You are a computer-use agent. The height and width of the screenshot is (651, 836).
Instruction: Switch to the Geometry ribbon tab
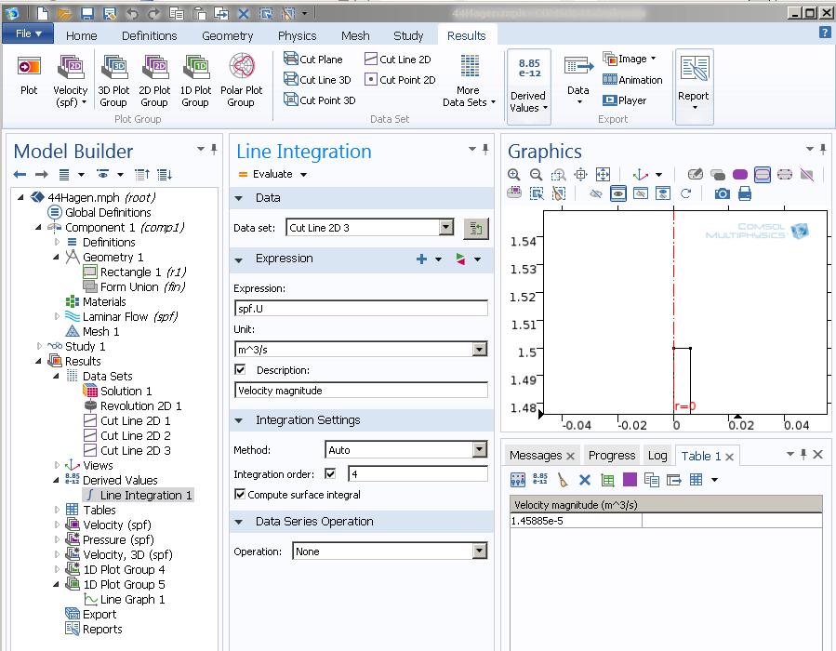(x=228, y=35)
